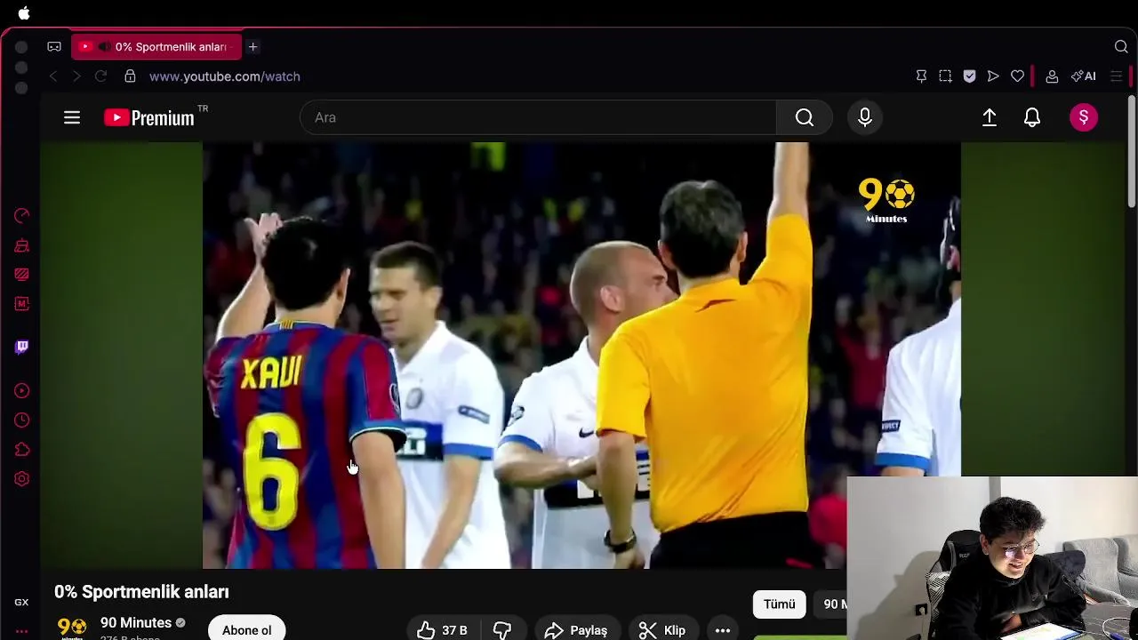1138x640 pixels.
Task: Open the GX Corner gamepad icon
Action: click(x=54, y=46)
